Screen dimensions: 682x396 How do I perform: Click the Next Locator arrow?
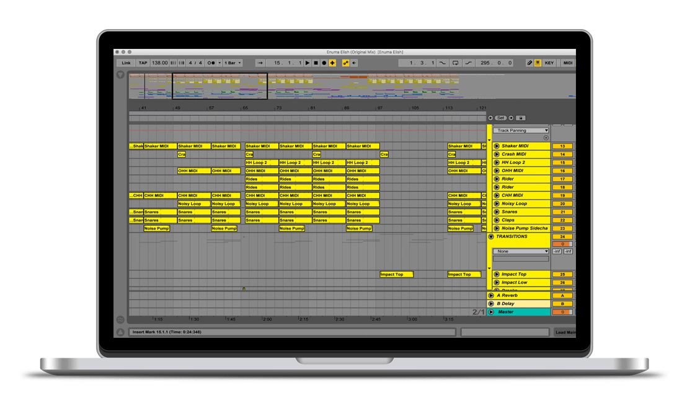click(x=511, y=118)
